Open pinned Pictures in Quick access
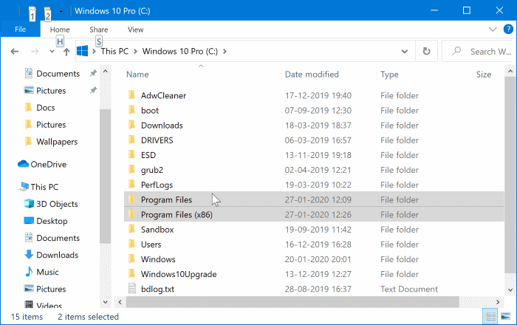The width and height of the screenshot is (517, 325). 51,90
